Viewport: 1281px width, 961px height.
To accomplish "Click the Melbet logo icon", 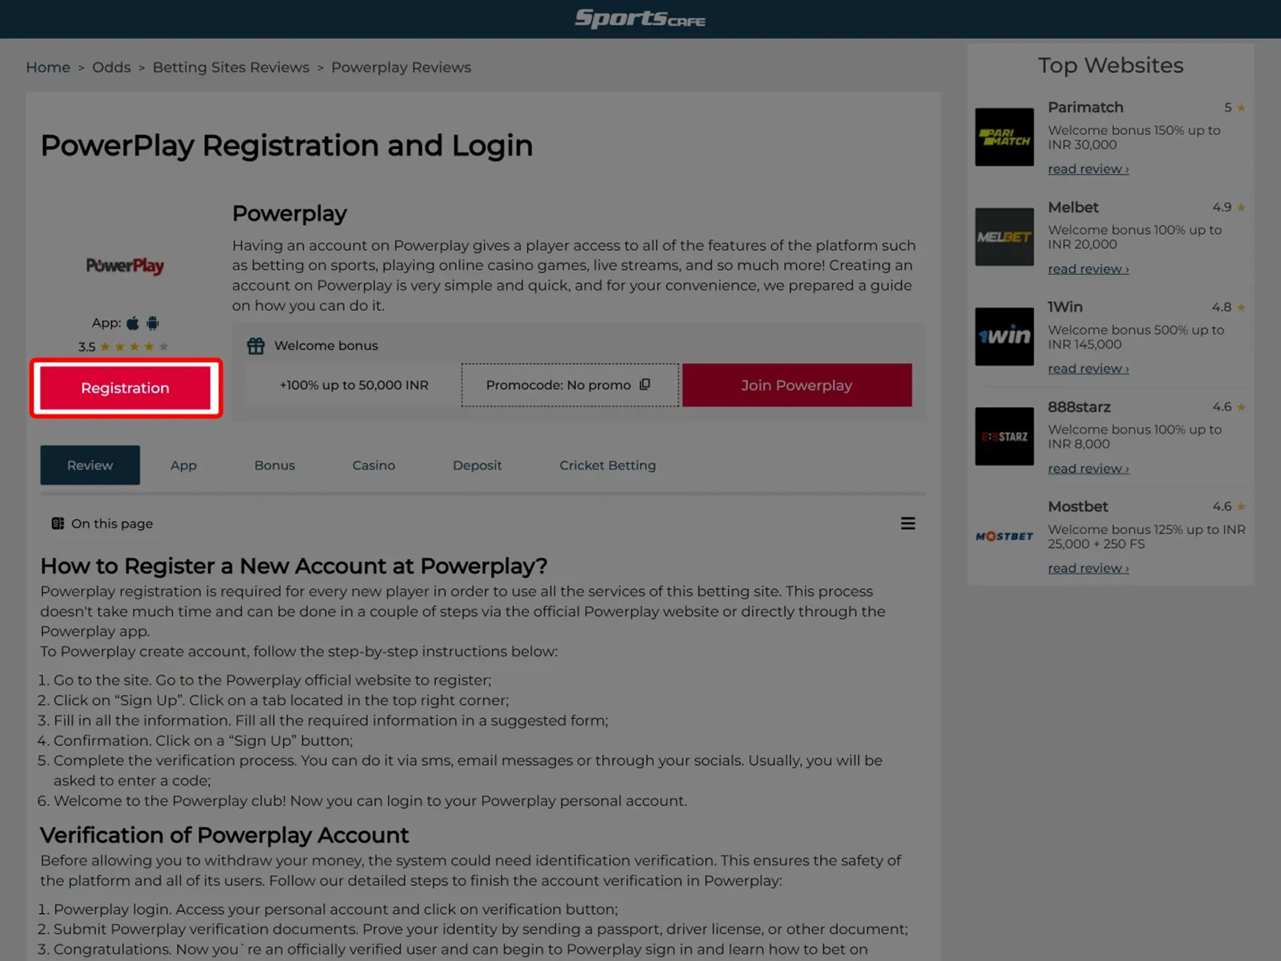I will click(1003, 236).
